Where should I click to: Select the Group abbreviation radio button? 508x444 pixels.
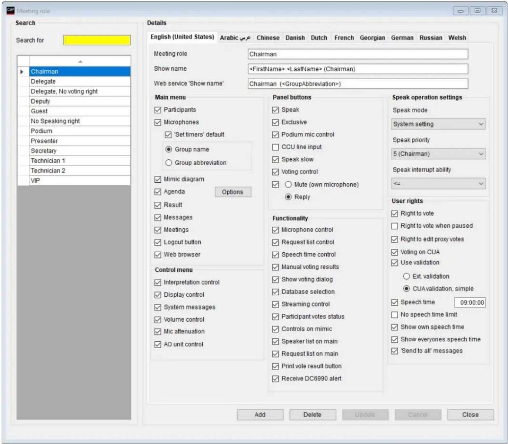click(169, 163)
